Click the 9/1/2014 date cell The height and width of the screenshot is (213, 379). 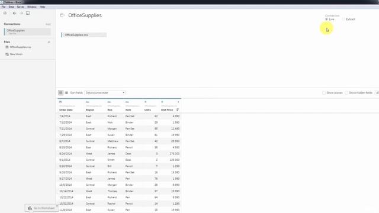(x=65, y=160)
